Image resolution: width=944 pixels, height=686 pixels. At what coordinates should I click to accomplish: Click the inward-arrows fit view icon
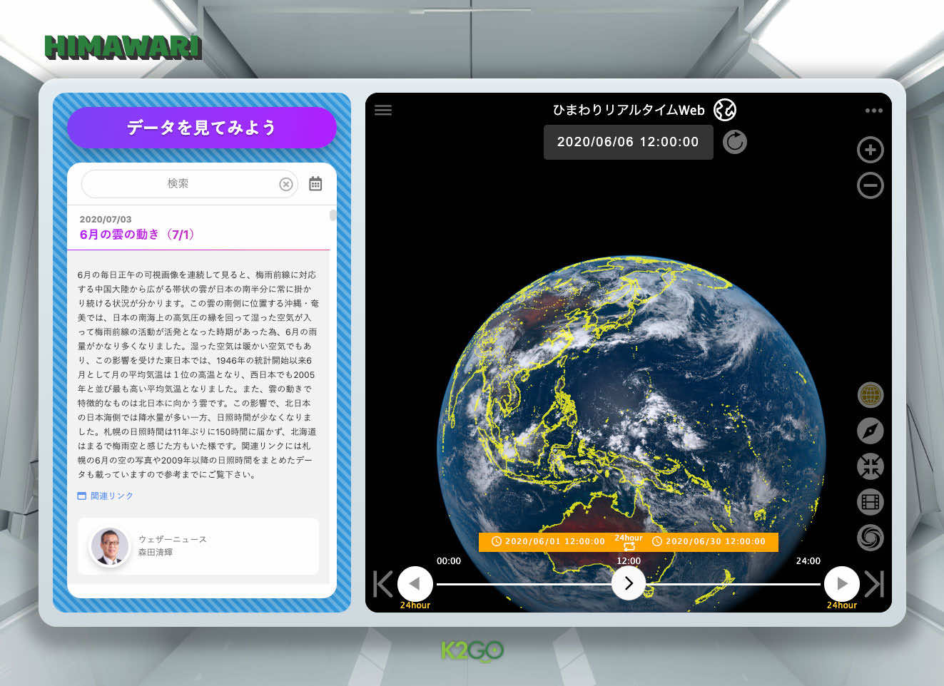[870, 466]
